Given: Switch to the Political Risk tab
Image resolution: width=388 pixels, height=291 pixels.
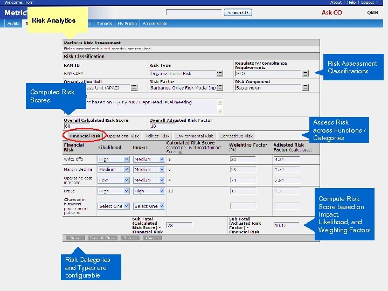Looking at the screenshot, I should pyautogui.click(x=157, y=136).
